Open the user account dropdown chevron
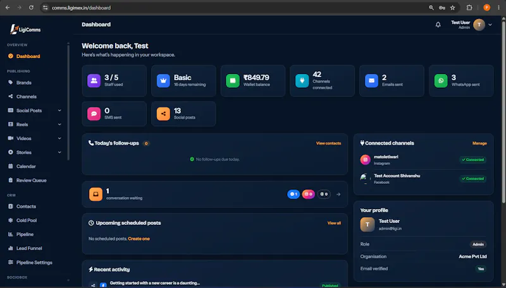This screenshot has width=506, height=288. click(x=490, y=25)
